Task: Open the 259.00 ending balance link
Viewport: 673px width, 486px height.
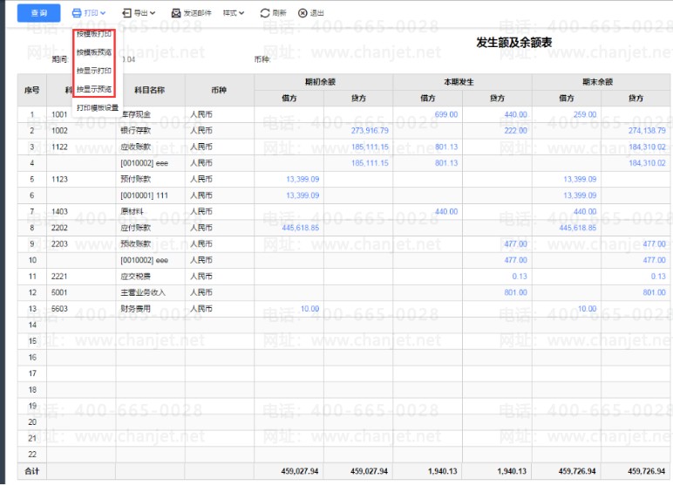Action: click(x=585, y=114)
